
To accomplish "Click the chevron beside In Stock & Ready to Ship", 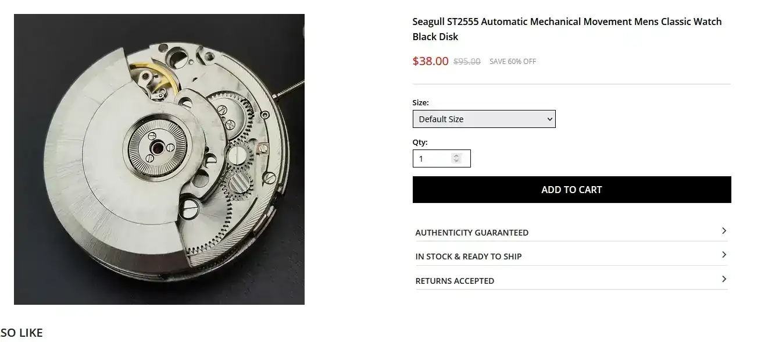I will [x=724, y=255].
